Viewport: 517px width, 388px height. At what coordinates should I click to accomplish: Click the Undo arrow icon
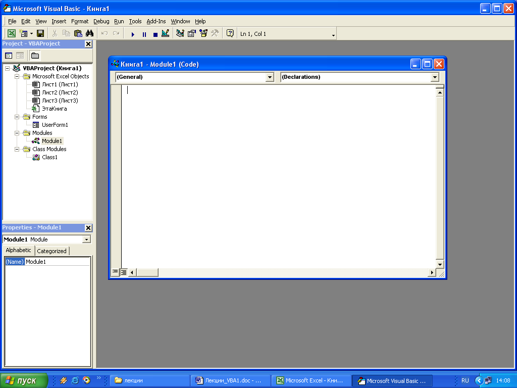point(105,33)
